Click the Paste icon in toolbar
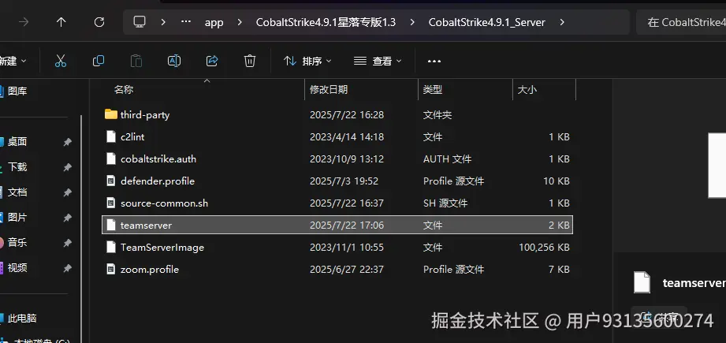The height and width of the screenshot is (343, 726). pyautogui.click(x=136, y=61)
